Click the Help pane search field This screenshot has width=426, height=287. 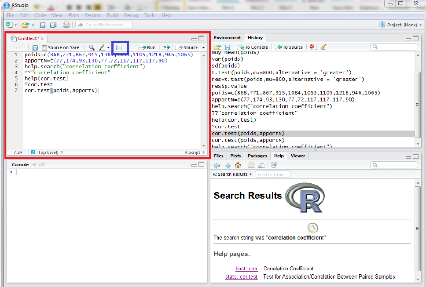pyautogui.click(x=394, y=165)
